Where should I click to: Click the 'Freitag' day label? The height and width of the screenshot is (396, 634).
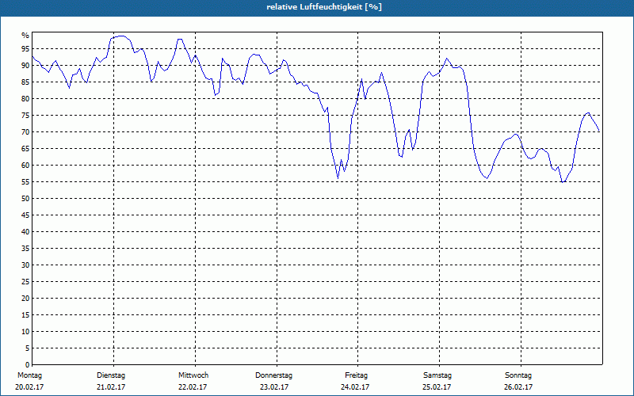(356, 375)
